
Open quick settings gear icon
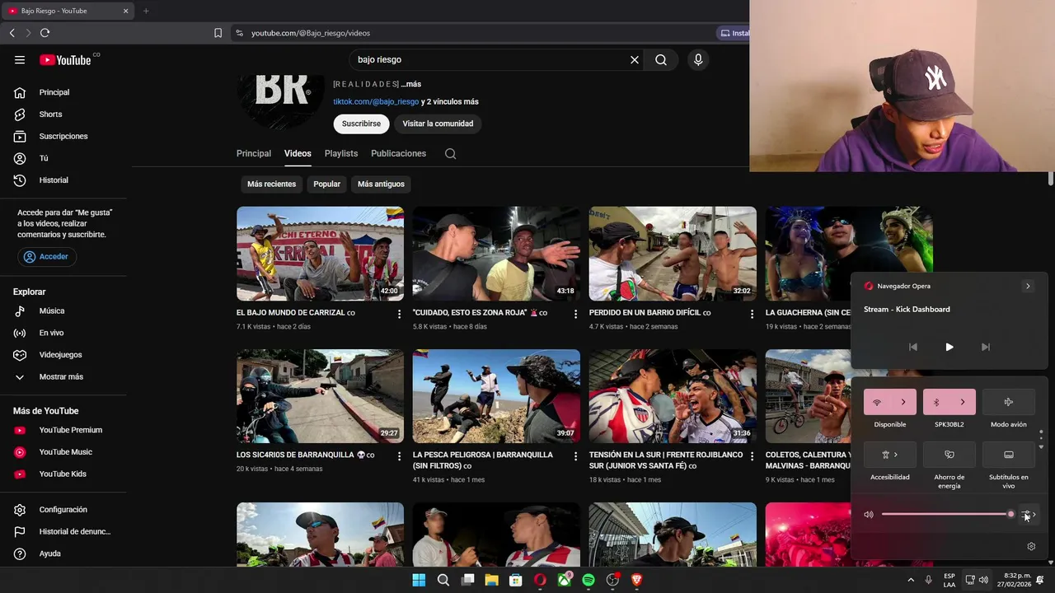(1031, 546)
